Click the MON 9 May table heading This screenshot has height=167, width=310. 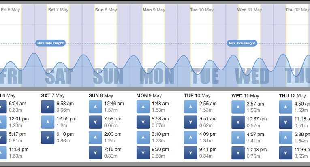pos(149,96)
